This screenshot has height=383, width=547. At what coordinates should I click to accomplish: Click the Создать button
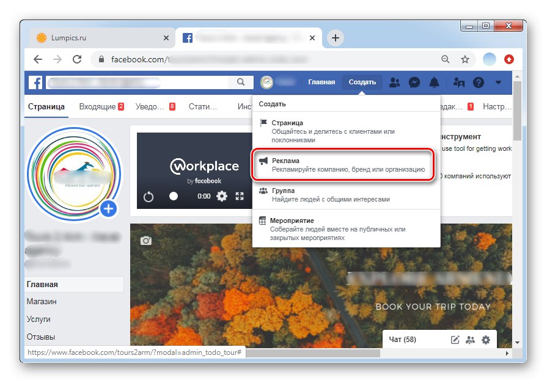pyautogui.click(x=362, y=82)
